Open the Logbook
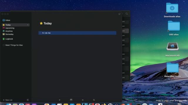188x105 pixels. 8,39
